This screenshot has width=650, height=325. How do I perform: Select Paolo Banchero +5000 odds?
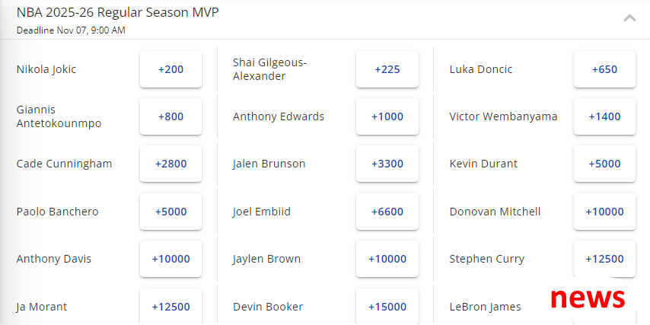(x=170, y=212)
